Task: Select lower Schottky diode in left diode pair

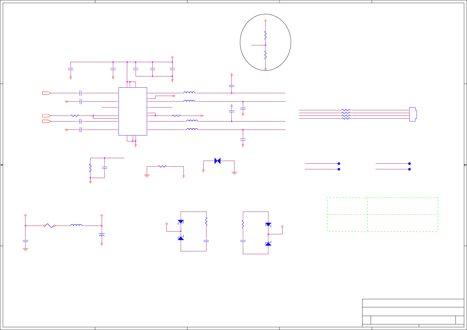Action: click(181, 238)
